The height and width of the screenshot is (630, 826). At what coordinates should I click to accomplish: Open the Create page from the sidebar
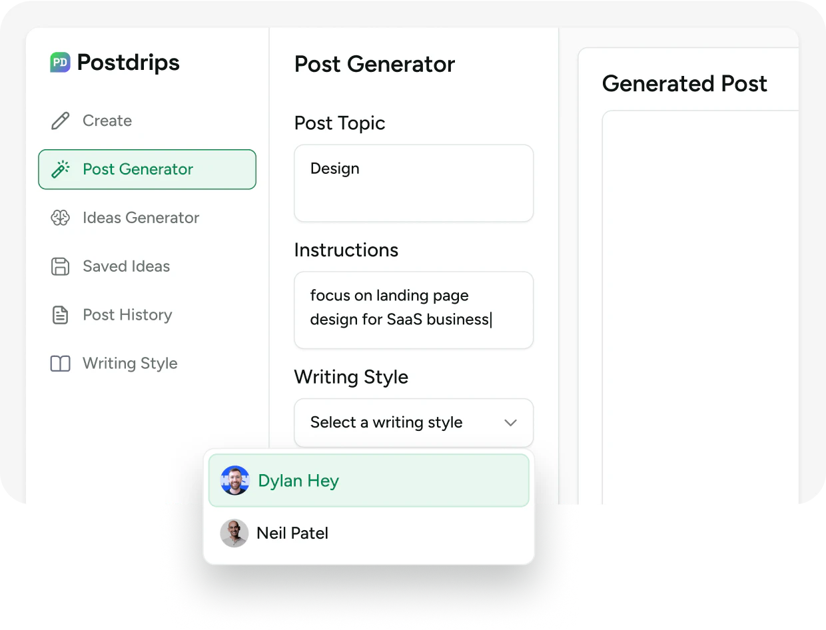(x=107, y=121)
